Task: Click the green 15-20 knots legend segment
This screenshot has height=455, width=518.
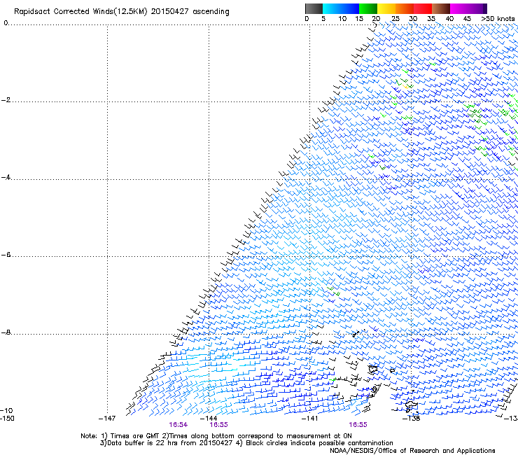Action: [368, 8]
